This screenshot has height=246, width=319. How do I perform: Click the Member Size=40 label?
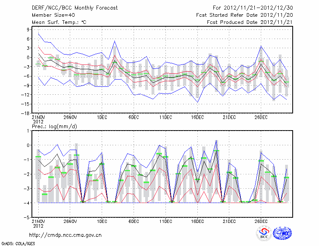(50, 15)
